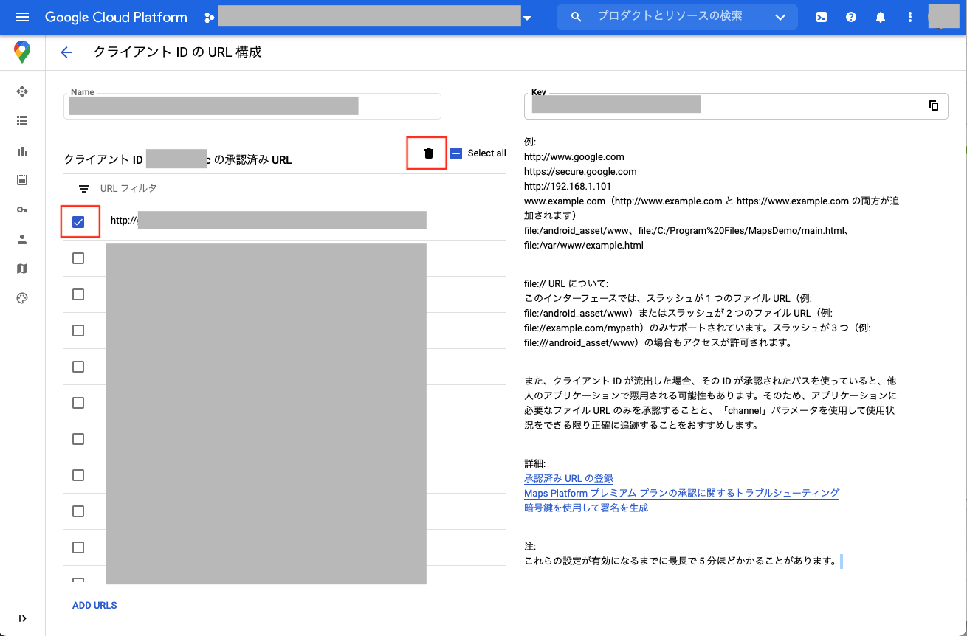967x636 pixels.
Task: Check the eighth URL row checkbox
Action: (x=78, y=475)
